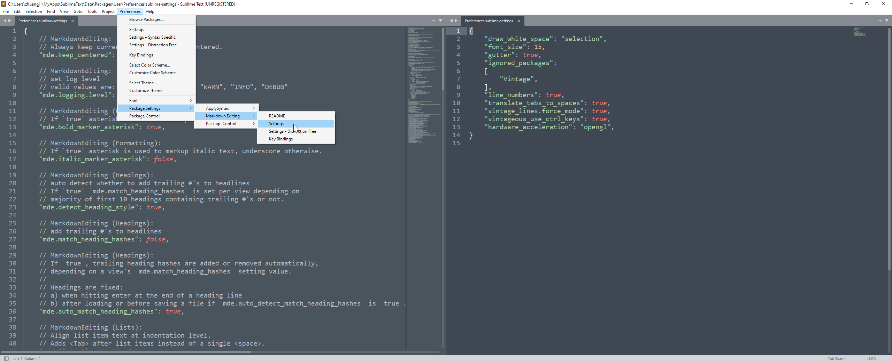Screen dimensions: 892x362
Task: Close right pane Preferences.sublime-settings tab
Action: click(x=519, y=21)
